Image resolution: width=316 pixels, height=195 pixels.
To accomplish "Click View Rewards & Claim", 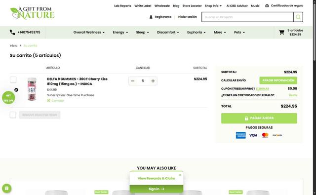I will [157, 179].
